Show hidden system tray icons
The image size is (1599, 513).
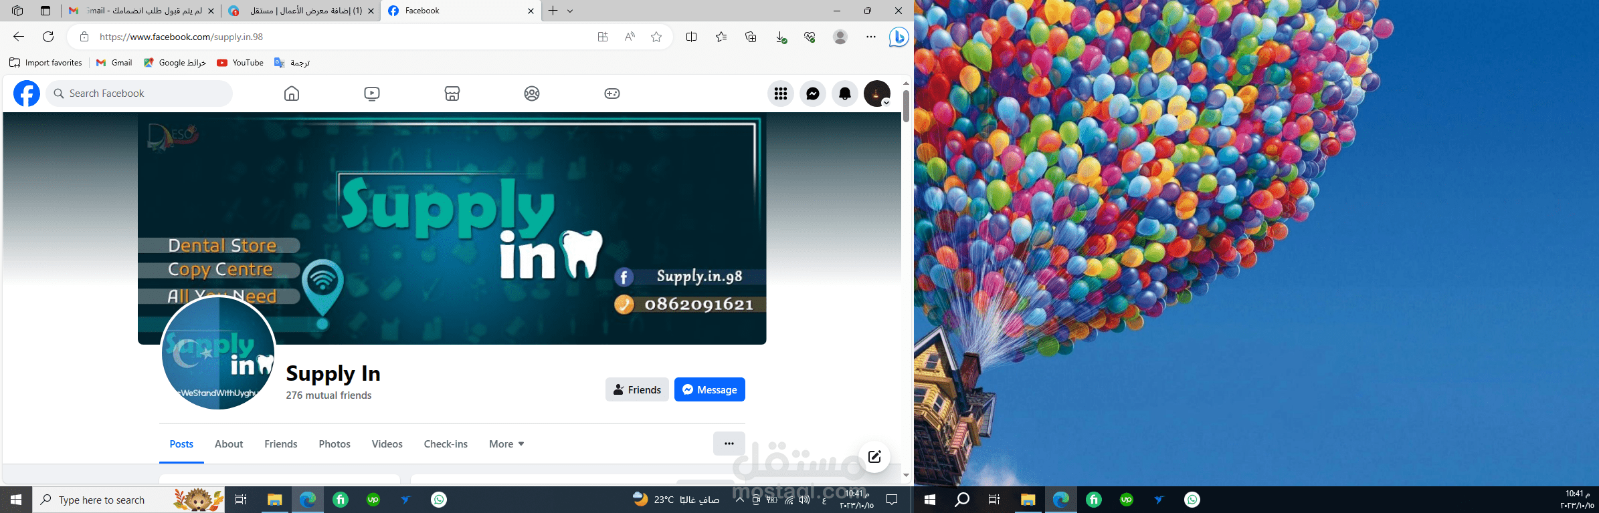tap(739, 500)
